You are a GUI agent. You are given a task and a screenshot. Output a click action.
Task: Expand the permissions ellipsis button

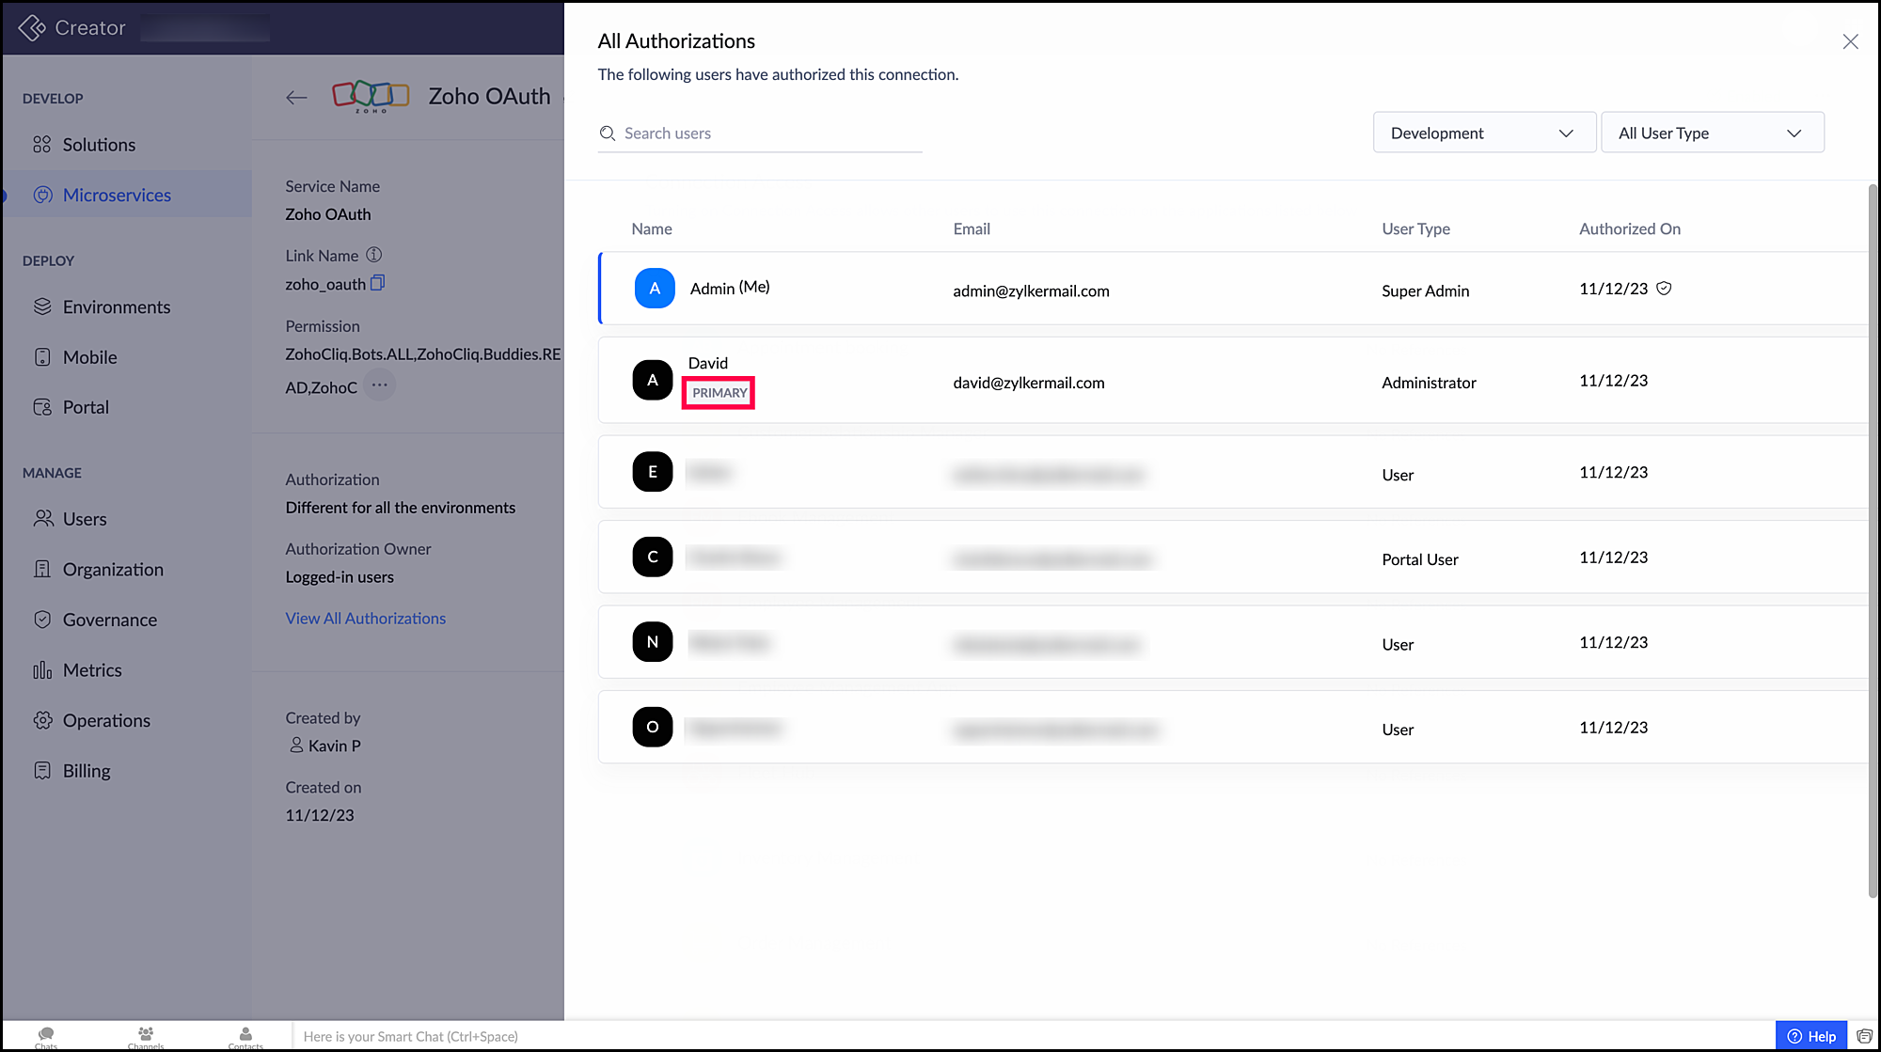tap(379, 385)
